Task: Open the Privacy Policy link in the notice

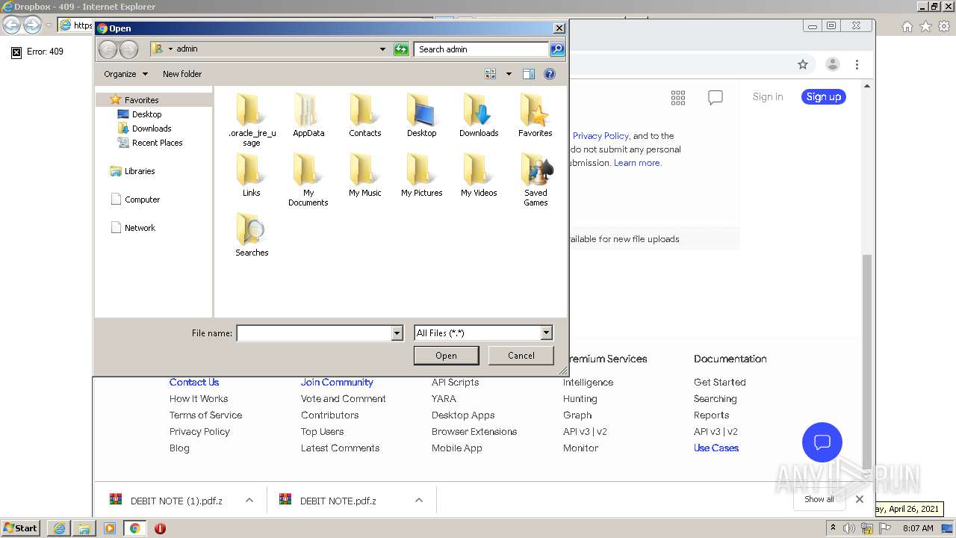Action: coord(600,136)
